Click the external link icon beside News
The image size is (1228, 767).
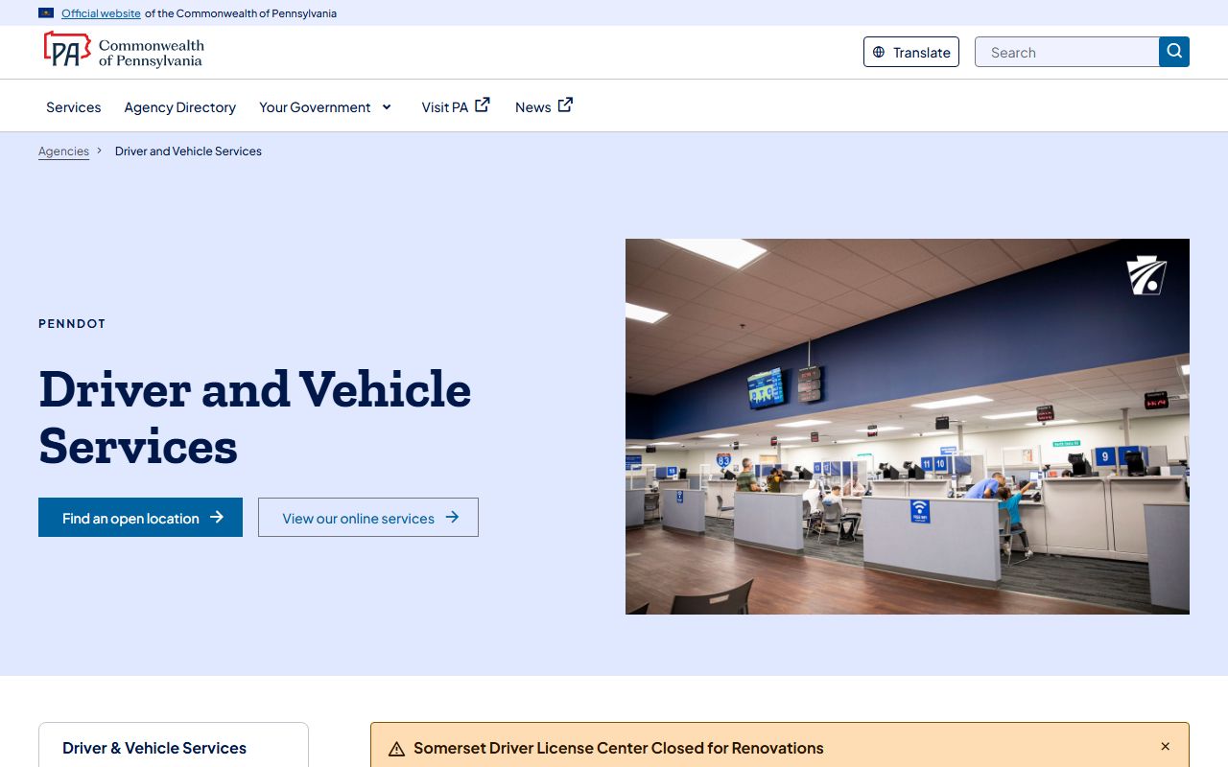click(x=566, y=105)
